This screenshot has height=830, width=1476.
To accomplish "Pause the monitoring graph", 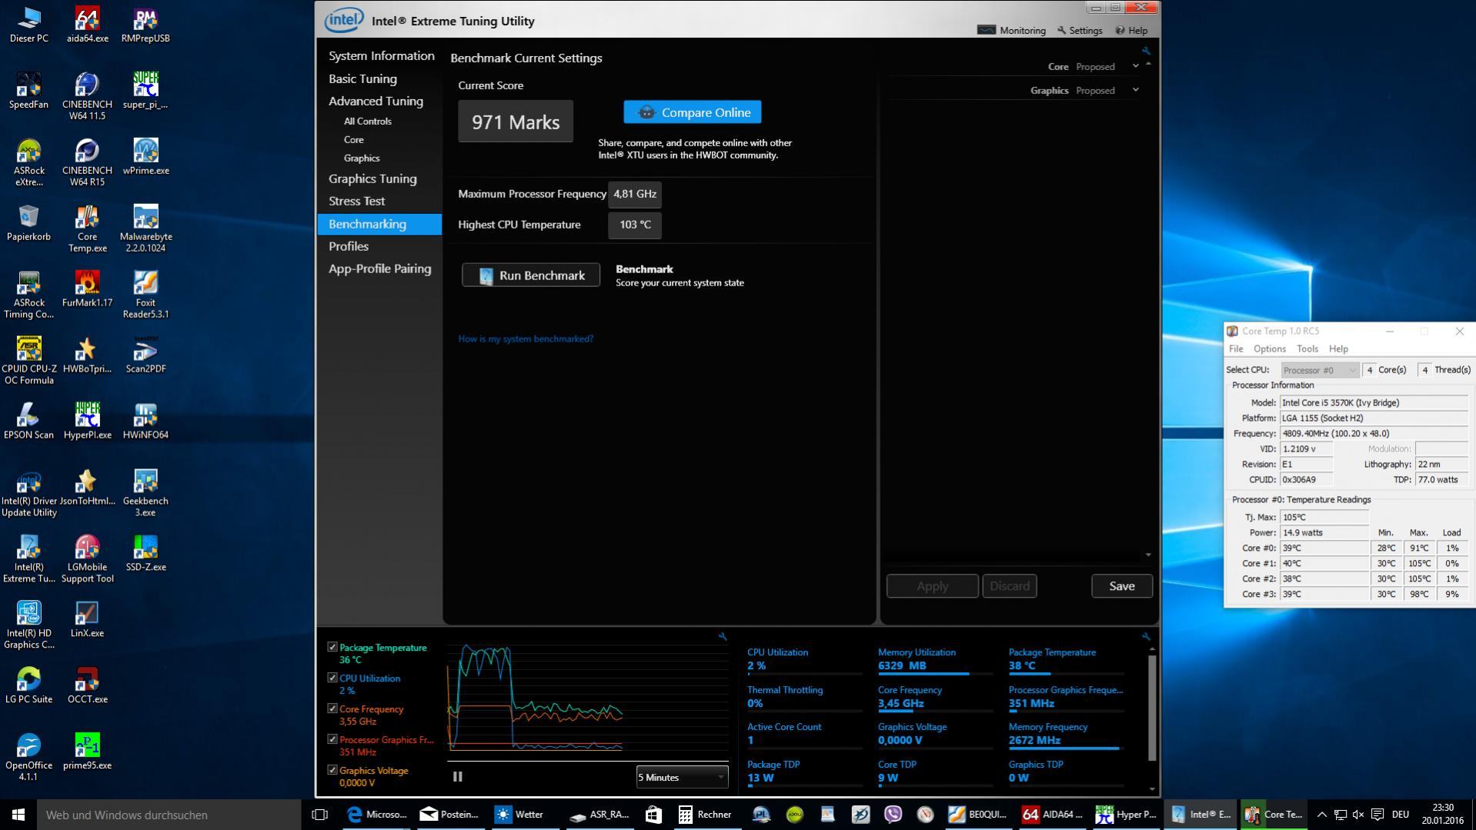I will 458,777.
